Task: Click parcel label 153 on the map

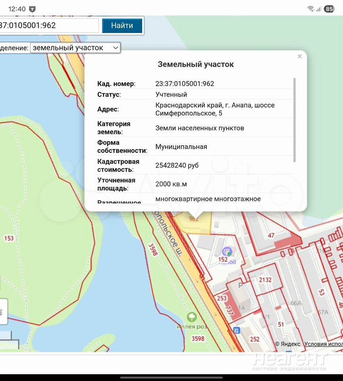Action: tap(9, 238)
